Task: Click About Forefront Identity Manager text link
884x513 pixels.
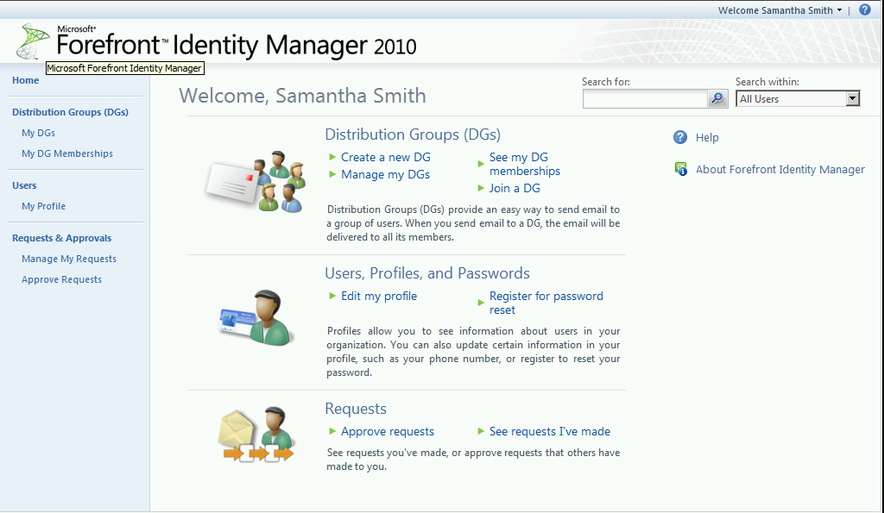Action: pyautogui.click(x=780, y=170)
